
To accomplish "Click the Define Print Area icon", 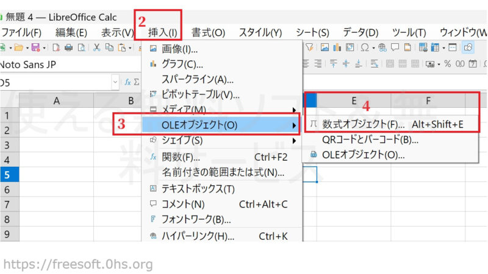I will (x=423, y=47).
